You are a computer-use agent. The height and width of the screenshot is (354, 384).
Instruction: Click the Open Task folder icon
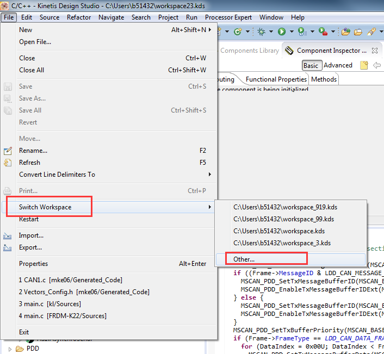(x=358, y=32)
